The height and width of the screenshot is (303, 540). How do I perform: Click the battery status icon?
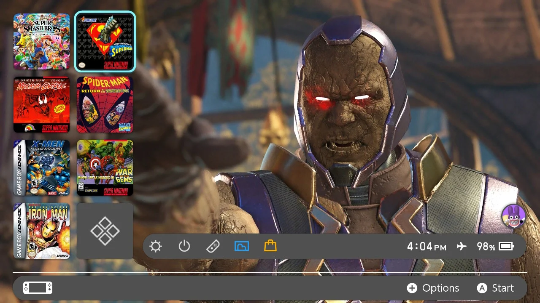506,246
